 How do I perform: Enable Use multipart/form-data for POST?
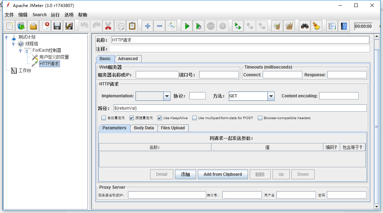coord(194,118)
